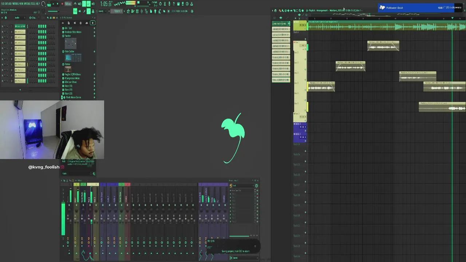Viewport: 466px width, 262px height.
Task: Select Patcher plugin entry in Browser
Action: (x=67, y=36)
